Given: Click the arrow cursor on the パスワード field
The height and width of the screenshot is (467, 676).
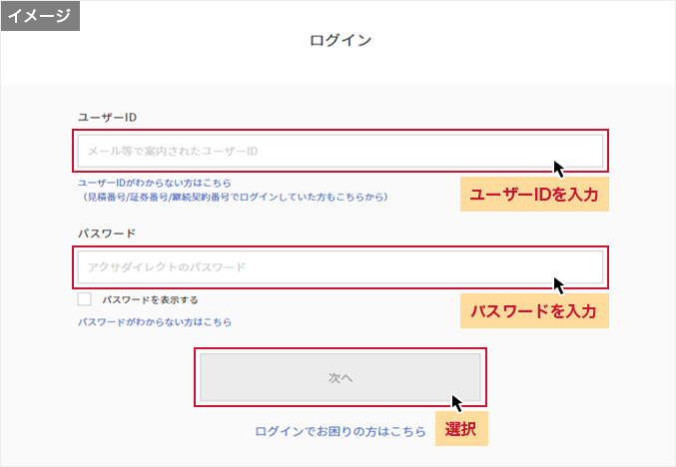Looking at the screenshot, I should coord(560,285).
